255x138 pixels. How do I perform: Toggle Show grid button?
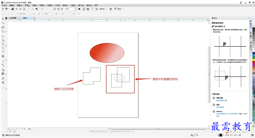[88, 9]
